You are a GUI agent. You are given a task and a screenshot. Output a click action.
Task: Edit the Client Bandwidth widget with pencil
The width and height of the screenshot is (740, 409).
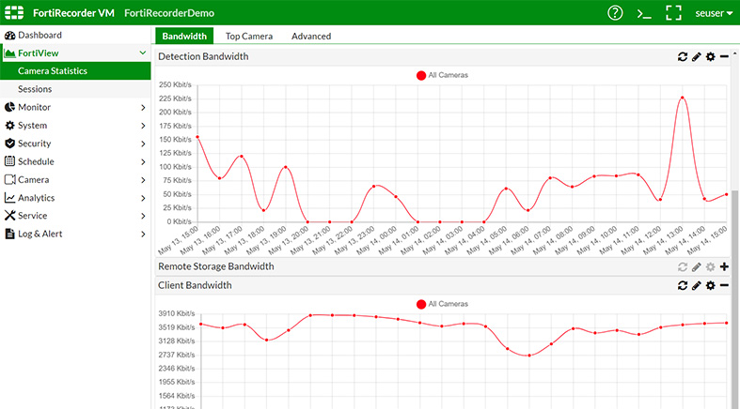696,285
